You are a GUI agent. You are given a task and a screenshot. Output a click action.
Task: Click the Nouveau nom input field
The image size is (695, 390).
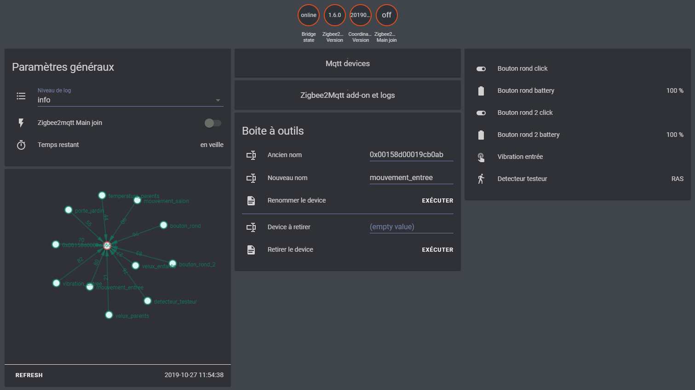[412, 178]
